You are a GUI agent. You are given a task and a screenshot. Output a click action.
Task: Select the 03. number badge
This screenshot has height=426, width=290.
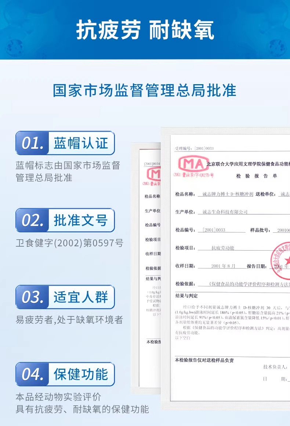(32, 297)
